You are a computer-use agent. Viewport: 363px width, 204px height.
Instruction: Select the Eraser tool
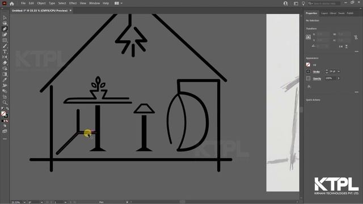[5, 63]
